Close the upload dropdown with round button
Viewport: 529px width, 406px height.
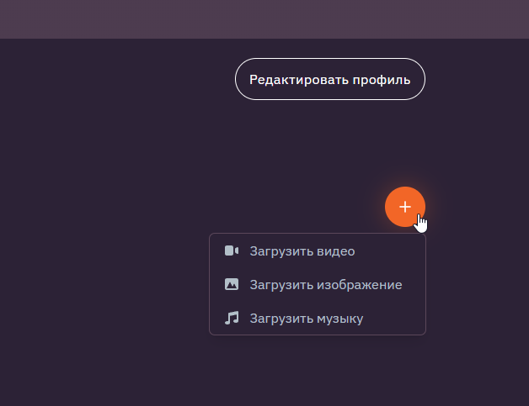tap(404, 207)
